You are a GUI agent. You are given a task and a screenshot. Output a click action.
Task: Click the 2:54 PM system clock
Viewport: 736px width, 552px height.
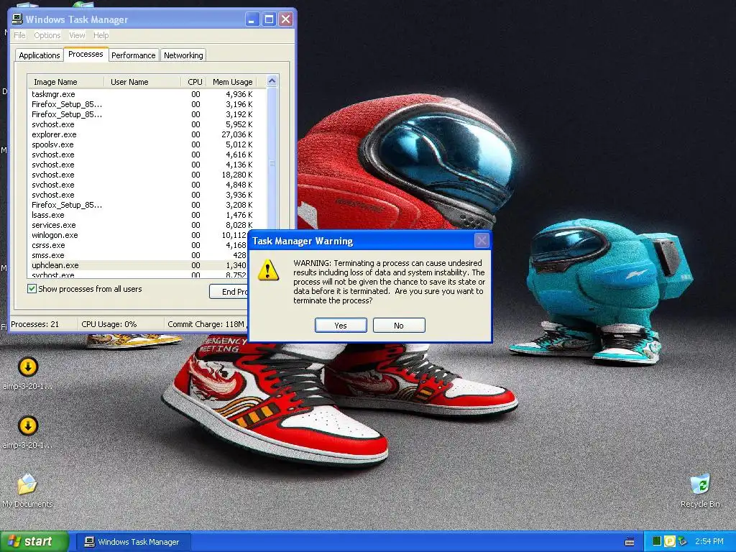(709, 541)
